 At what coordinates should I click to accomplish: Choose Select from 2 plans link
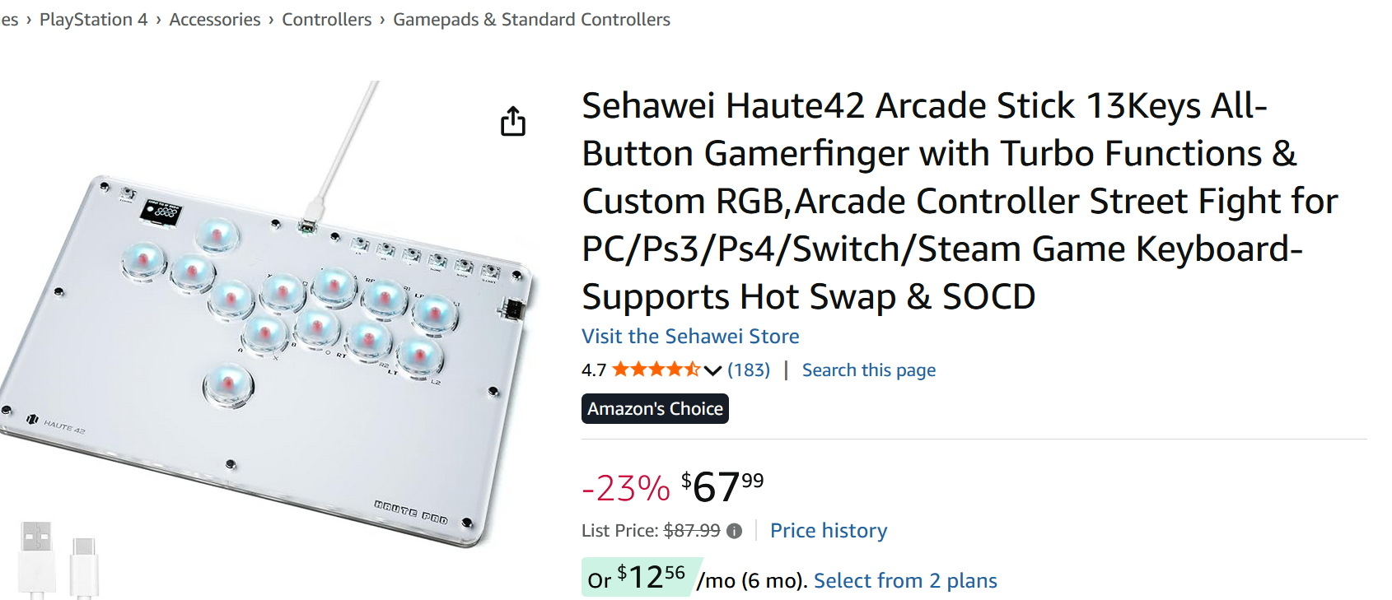904,580
